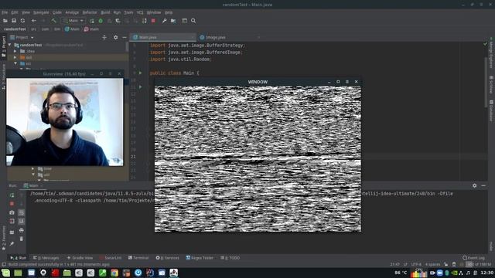Open the Services tool window
Image resolution: width=495 pixels, height=278 pixels.
pos(167,258)
